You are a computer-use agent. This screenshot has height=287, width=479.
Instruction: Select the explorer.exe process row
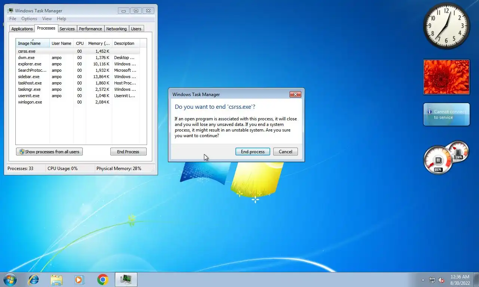(78, 64)
